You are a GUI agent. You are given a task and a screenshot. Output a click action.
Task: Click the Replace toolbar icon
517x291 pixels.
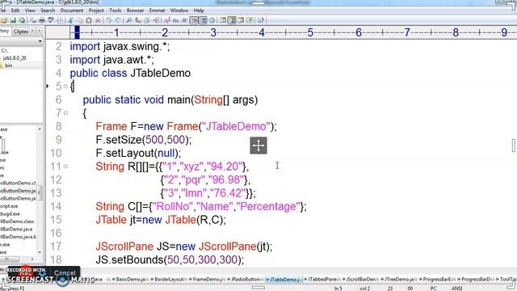(138, 20)
